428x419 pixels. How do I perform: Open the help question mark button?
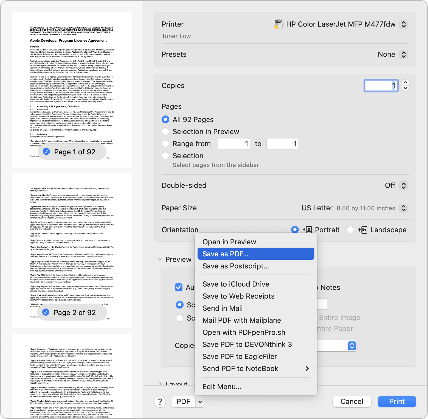(160, 402)
